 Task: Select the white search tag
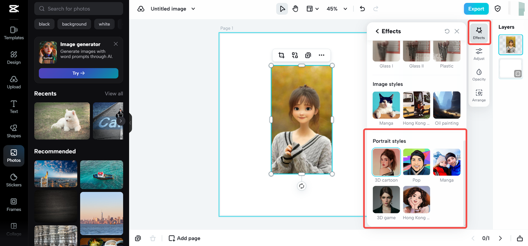point(104,24)
